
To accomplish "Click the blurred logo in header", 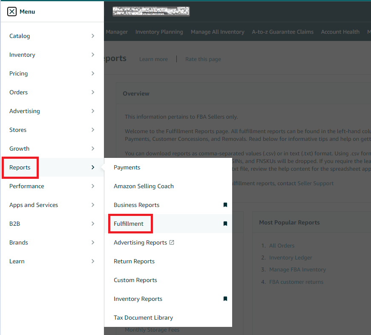I will pyautogui.click(x=151, y=11).
